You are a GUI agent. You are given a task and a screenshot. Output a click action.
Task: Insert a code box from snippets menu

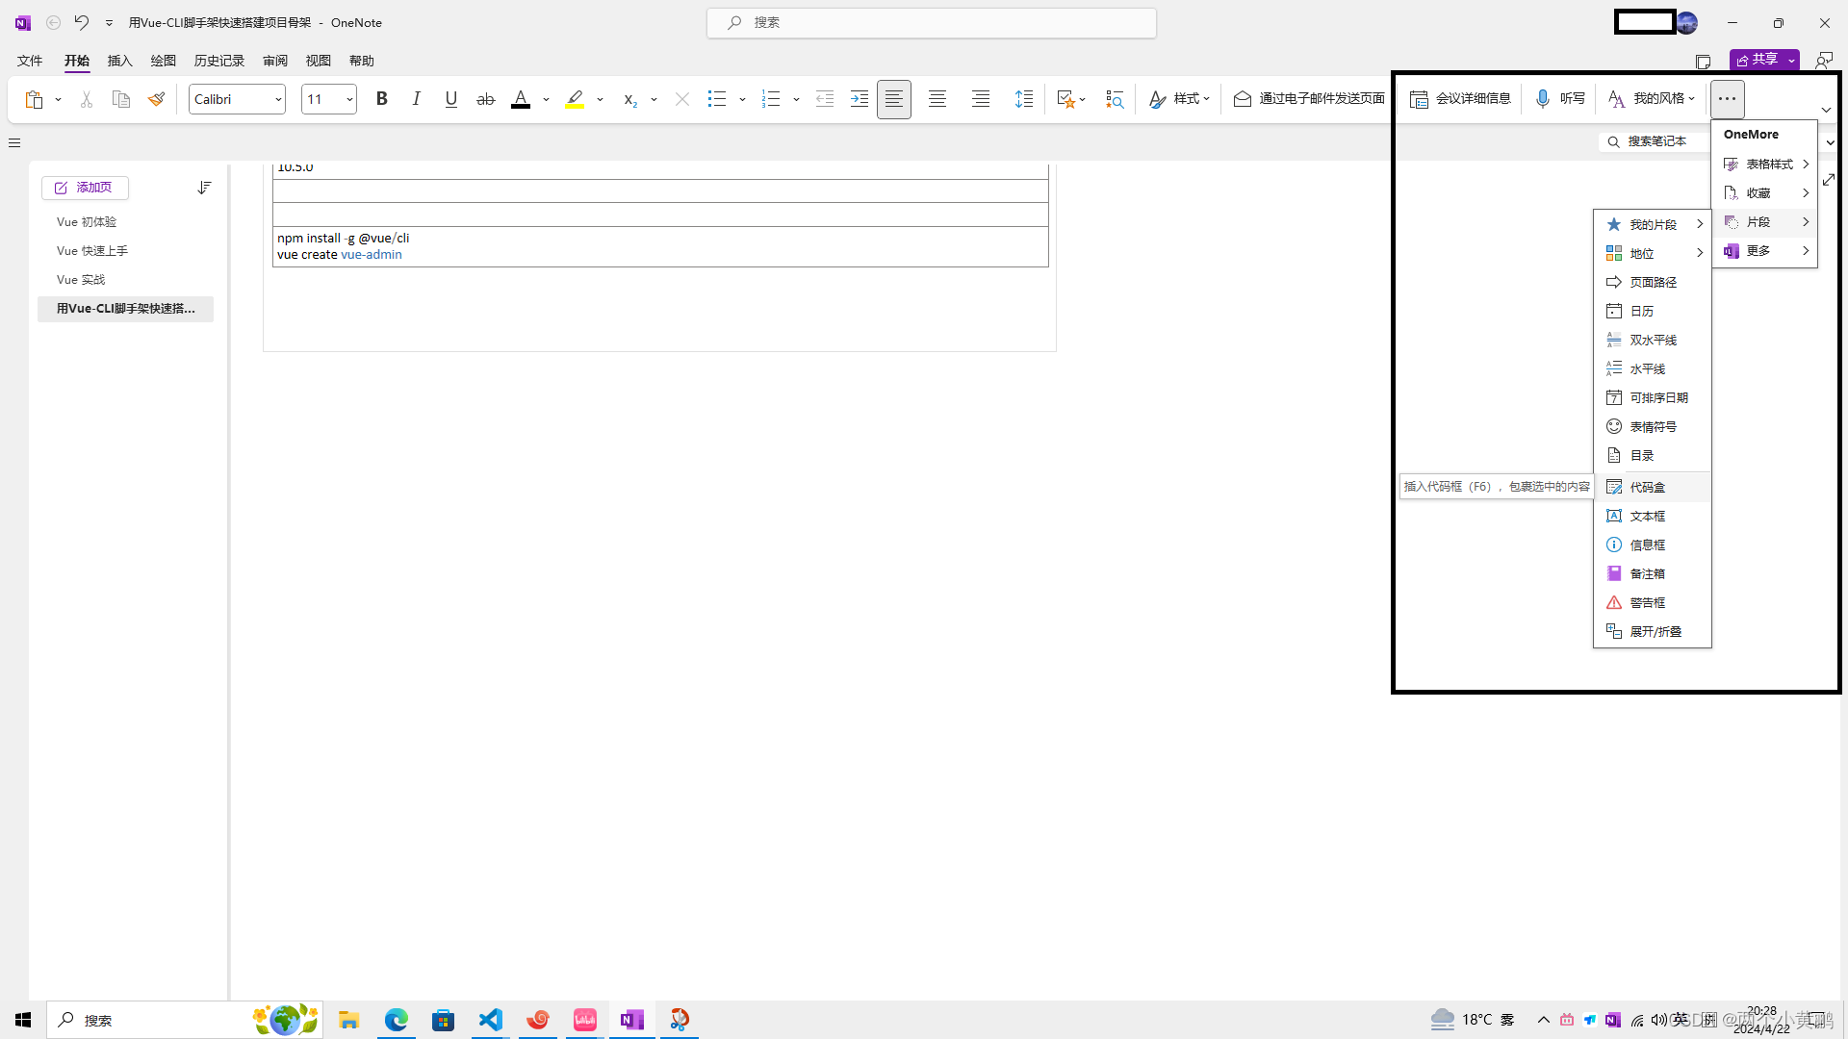point(1647,488)
